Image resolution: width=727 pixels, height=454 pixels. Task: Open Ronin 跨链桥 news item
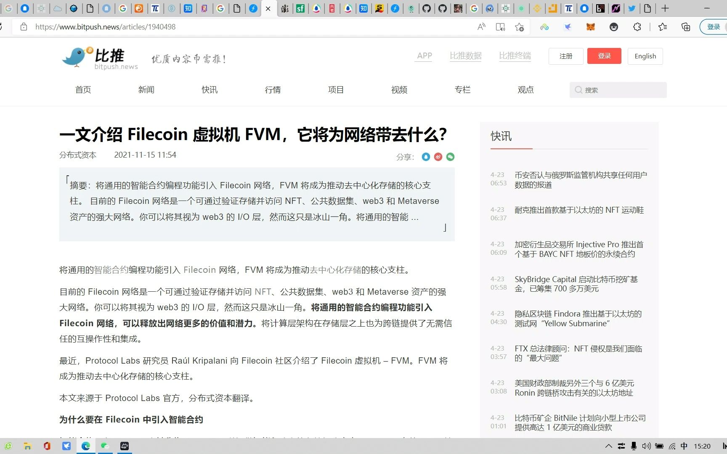[574, 388]
